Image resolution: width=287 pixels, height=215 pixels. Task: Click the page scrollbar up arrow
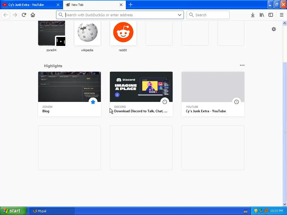point(284,23)
